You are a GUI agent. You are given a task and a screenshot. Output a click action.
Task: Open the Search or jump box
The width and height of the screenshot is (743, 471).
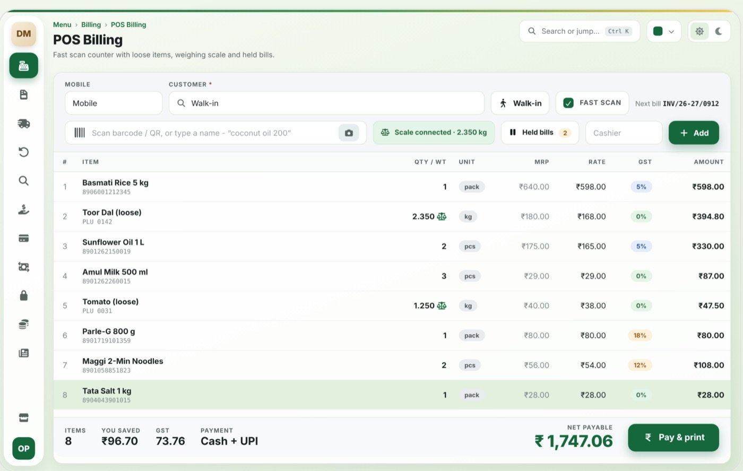click(x=580, y=31)
